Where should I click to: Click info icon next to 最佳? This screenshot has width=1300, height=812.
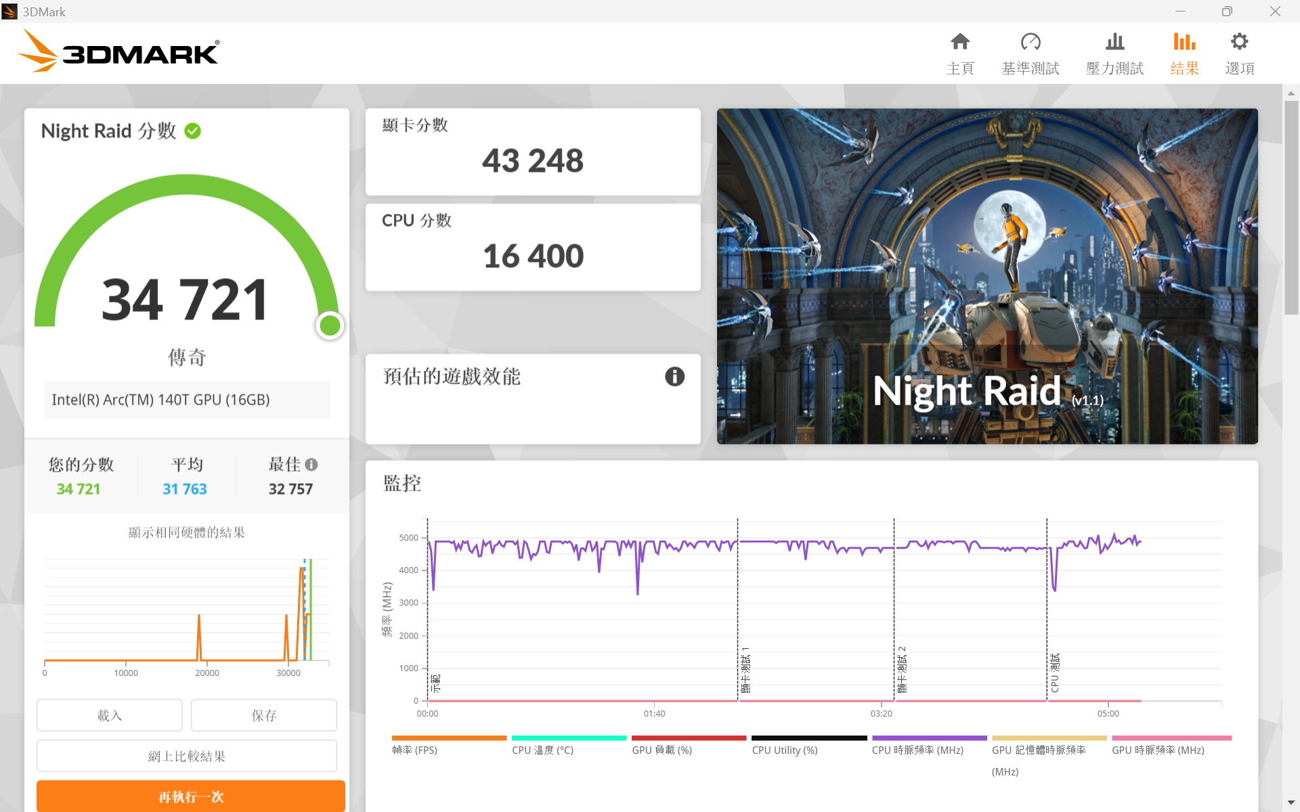[x=311, y=464]
